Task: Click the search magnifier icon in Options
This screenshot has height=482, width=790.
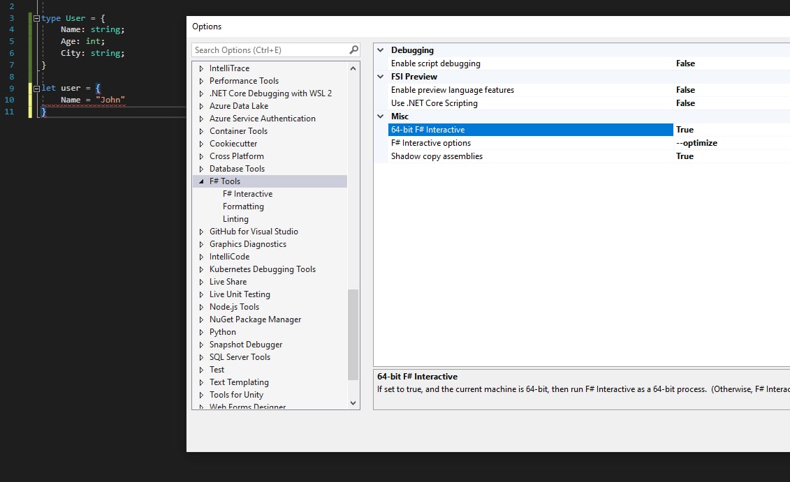Action: [x=353, y=50]
